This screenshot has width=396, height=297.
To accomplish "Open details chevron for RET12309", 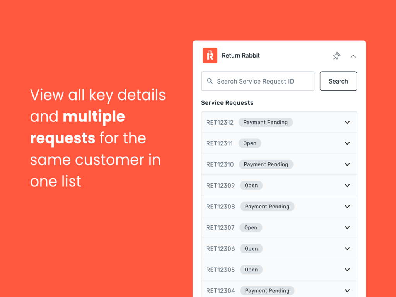I will [347, 186].
